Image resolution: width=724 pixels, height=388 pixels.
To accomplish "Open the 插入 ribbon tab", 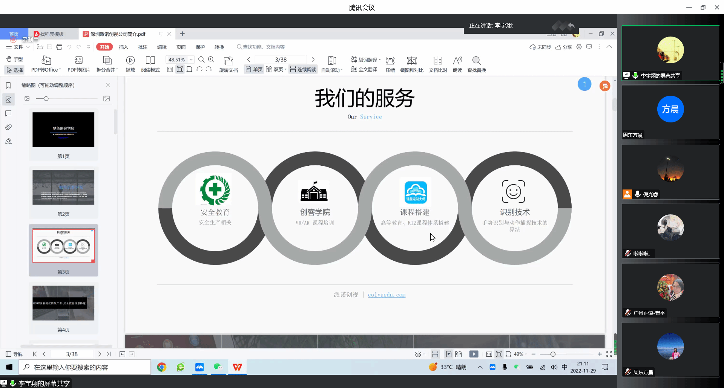I will 123,47.
